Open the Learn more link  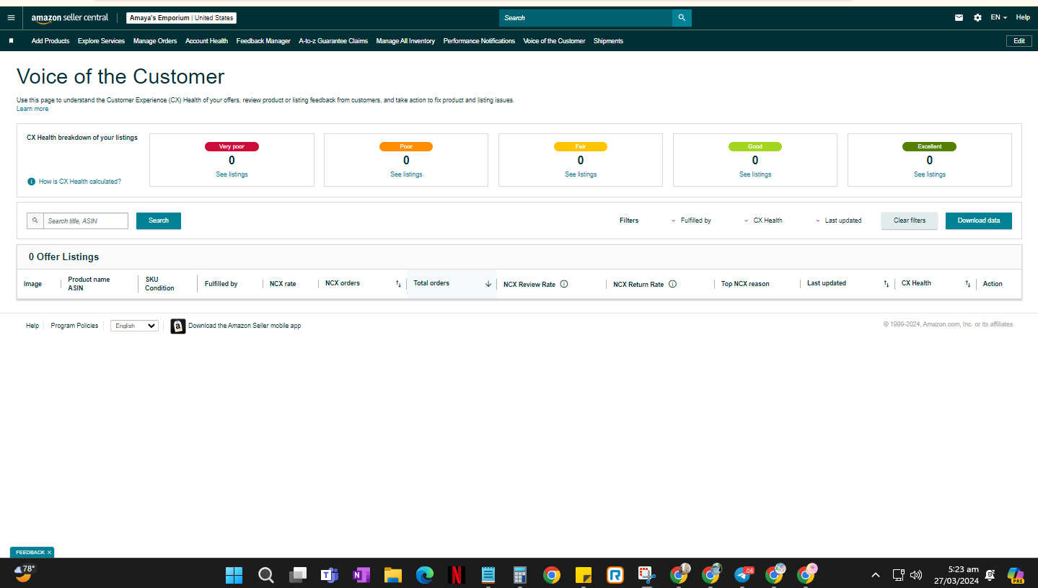coord(32,109)
